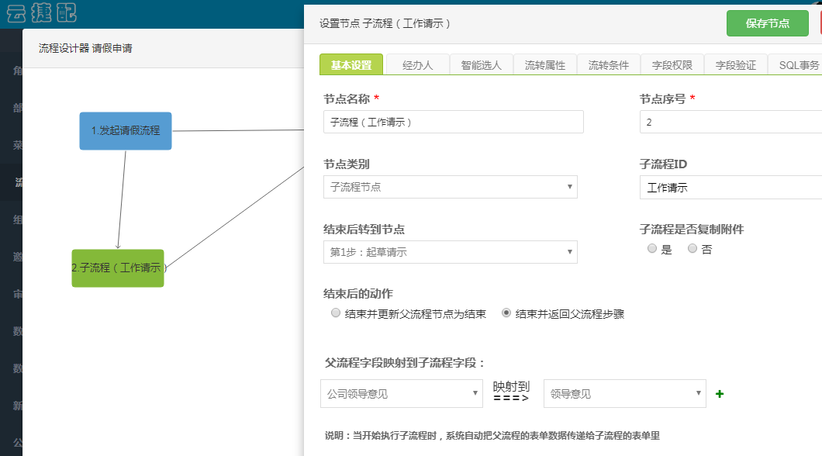Image resolution: width=822 pixels, height=456 pixels.
Task: Click the 保存节点 button
Action: tap(767, 23)
